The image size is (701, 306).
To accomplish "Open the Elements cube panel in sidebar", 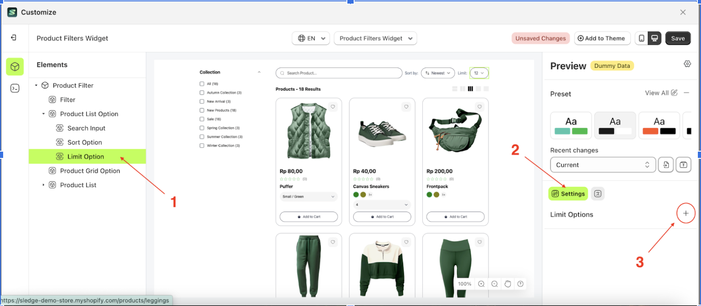I will point(15,66).
